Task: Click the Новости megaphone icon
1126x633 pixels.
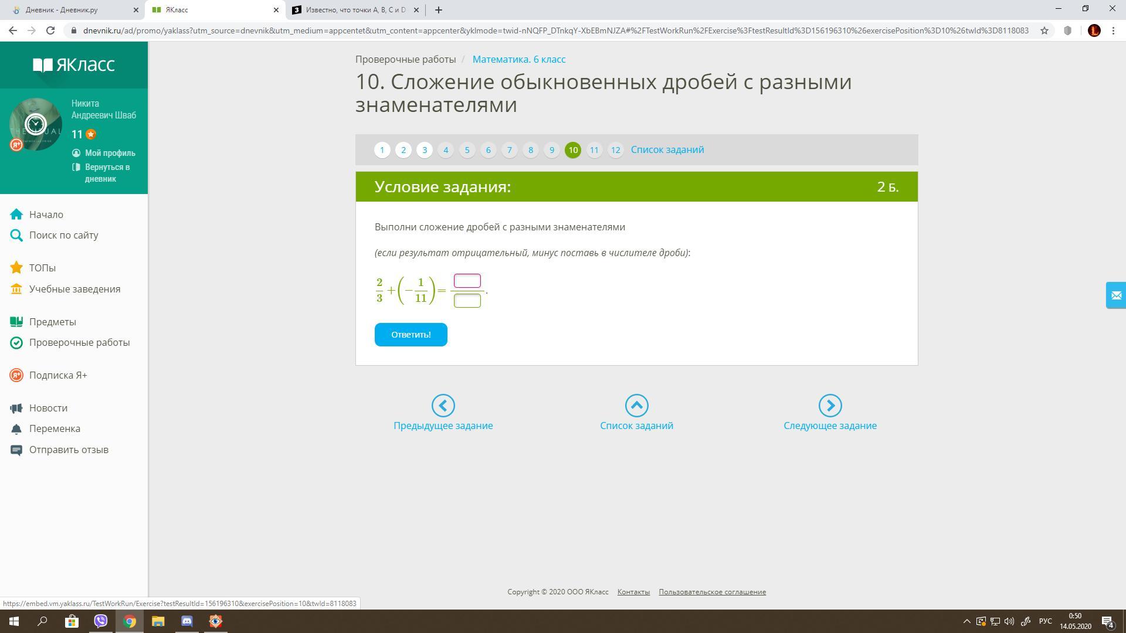Action: pyautogui.click(x=16, y=408)
